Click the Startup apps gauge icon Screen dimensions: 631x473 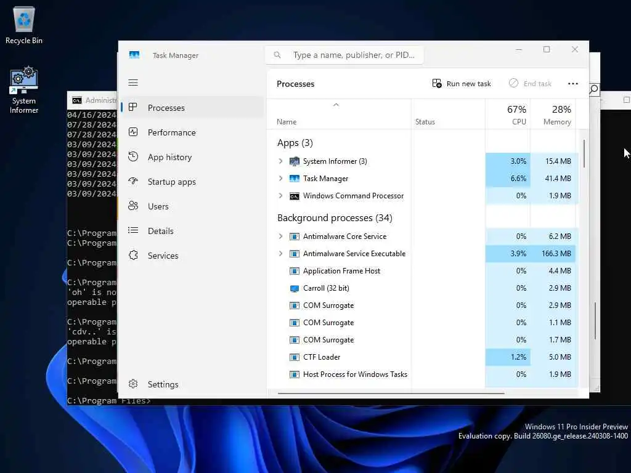pyautogui.click(x=133, y=182)
